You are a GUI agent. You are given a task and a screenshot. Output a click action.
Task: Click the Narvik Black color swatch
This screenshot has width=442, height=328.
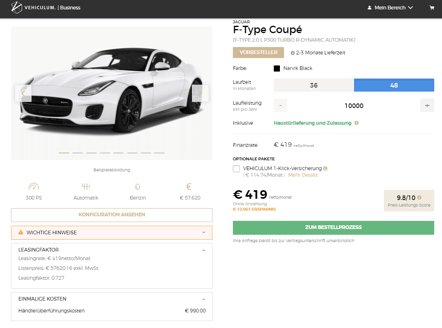tap(277, 68)
